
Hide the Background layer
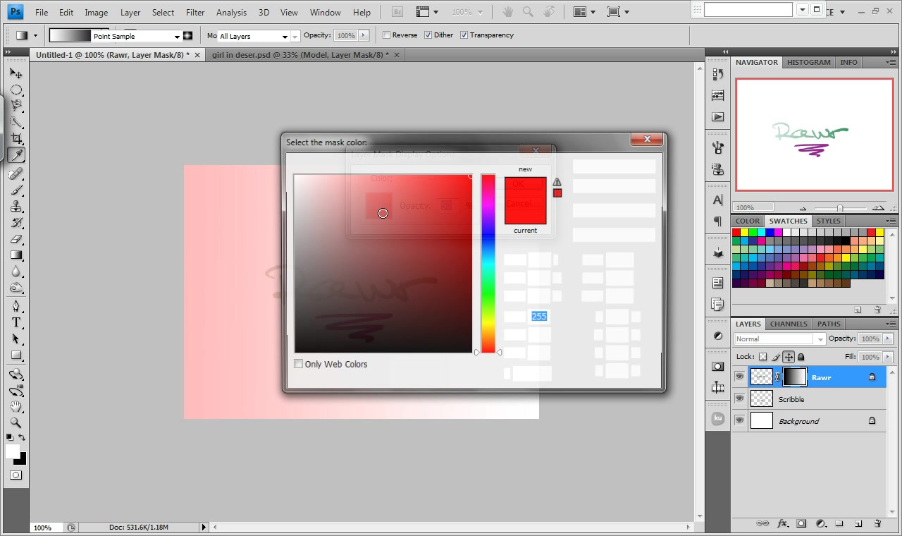click(x=739, y=420)
